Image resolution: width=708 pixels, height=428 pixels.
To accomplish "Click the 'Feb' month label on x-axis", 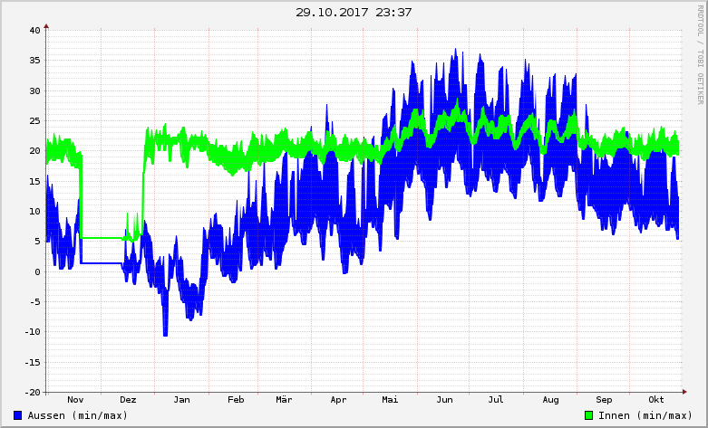I will click(236, 400).
